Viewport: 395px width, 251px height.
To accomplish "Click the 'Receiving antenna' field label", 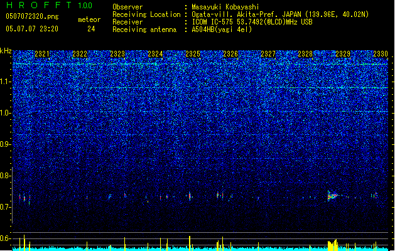I will 144,29.
